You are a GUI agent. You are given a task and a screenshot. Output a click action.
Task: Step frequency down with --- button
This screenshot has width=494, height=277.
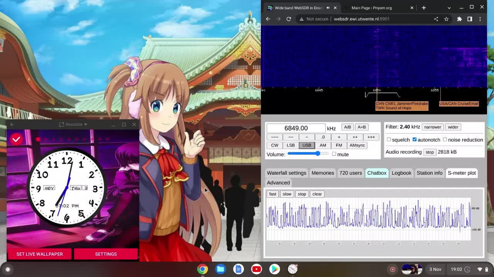click(274, 137)
